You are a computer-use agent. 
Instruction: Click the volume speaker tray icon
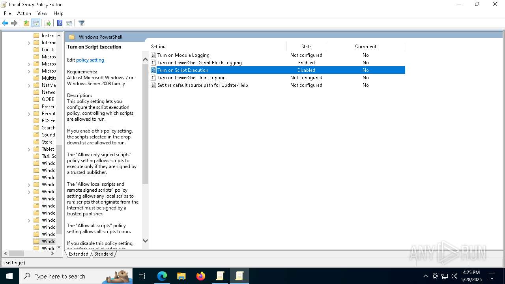click(x=454, y=276)
